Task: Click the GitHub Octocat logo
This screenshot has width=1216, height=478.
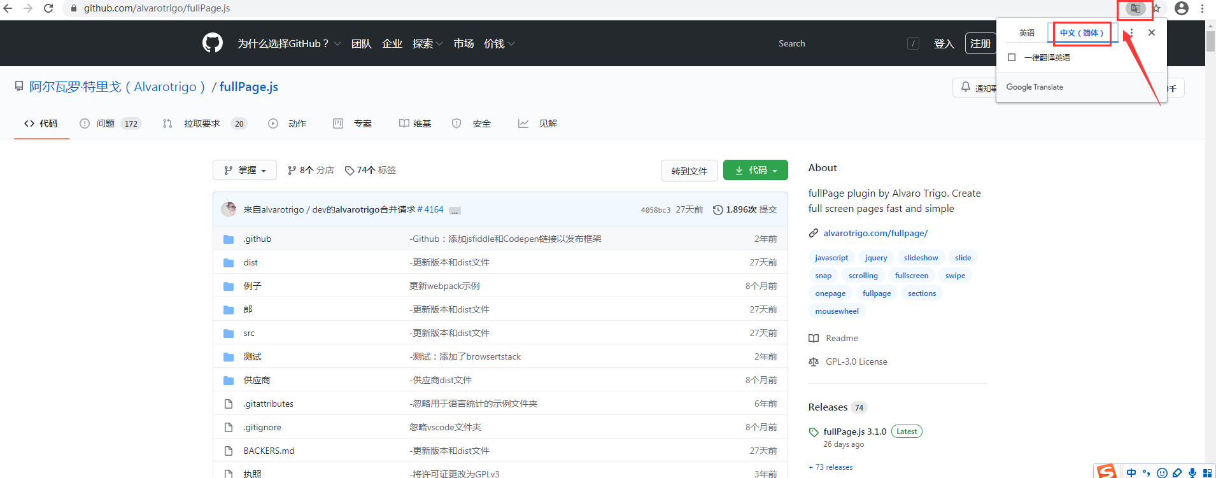Action: [213, 43]
